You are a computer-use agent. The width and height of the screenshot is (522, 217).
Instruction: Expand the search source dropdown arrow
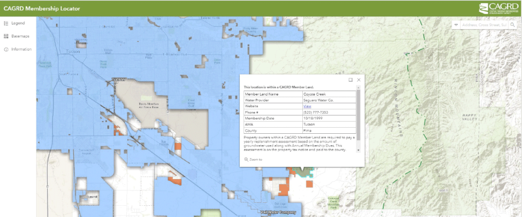coord(456,25)
